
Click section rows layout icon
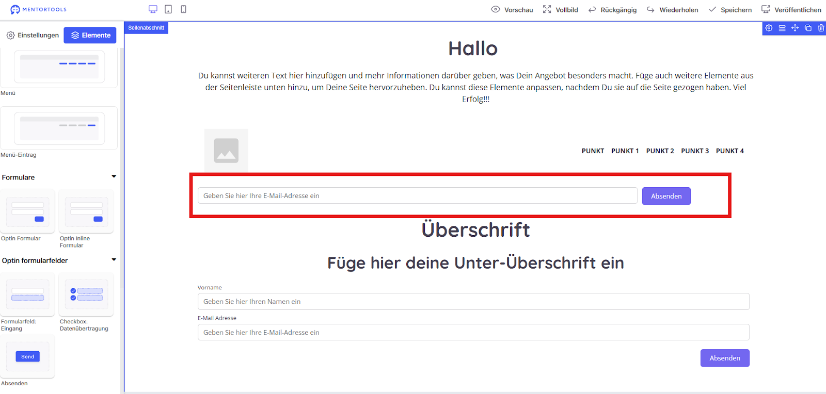(782, 28)
